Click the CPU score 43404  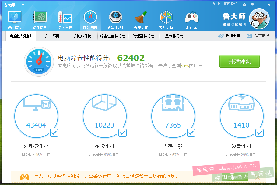[36, 125]
